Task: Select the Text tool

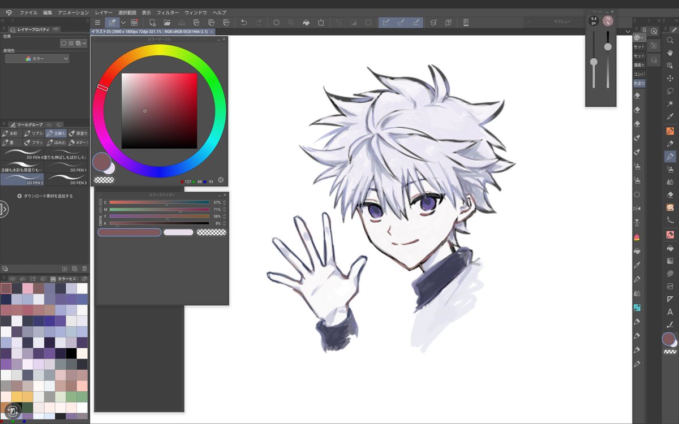Action: point(671,311)
